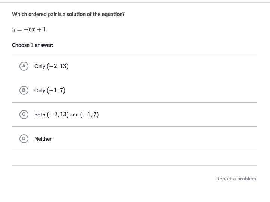Click ordered pair (−1, 7) in option B
The image size is (270, 202).
(56, 90)
